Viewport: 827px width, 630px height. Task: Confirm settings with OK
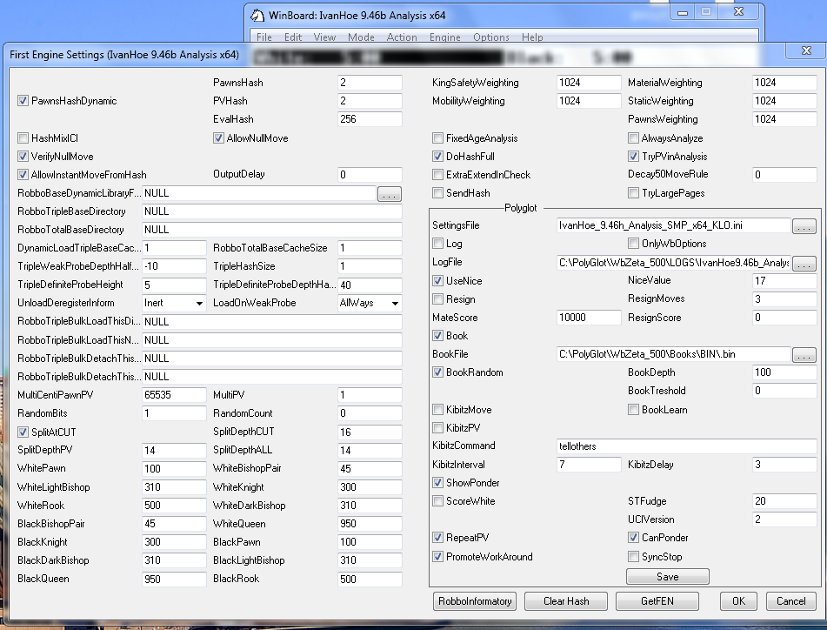pyautogui.click(x=738, y=601)
